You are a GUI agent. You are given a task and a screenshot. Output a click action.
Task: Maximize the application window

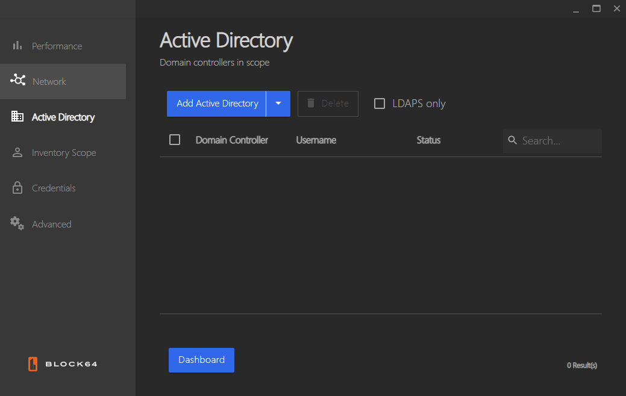596,8
